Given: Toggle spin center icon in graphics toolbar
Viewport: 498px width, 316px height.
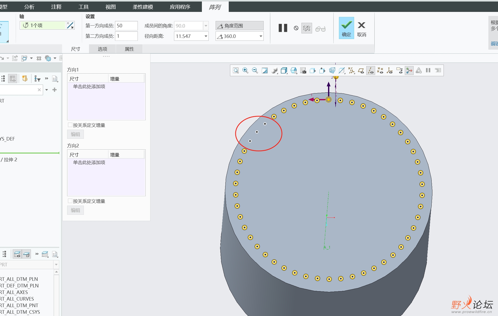Looking at the screenshot, I should [x=409, y=70].
